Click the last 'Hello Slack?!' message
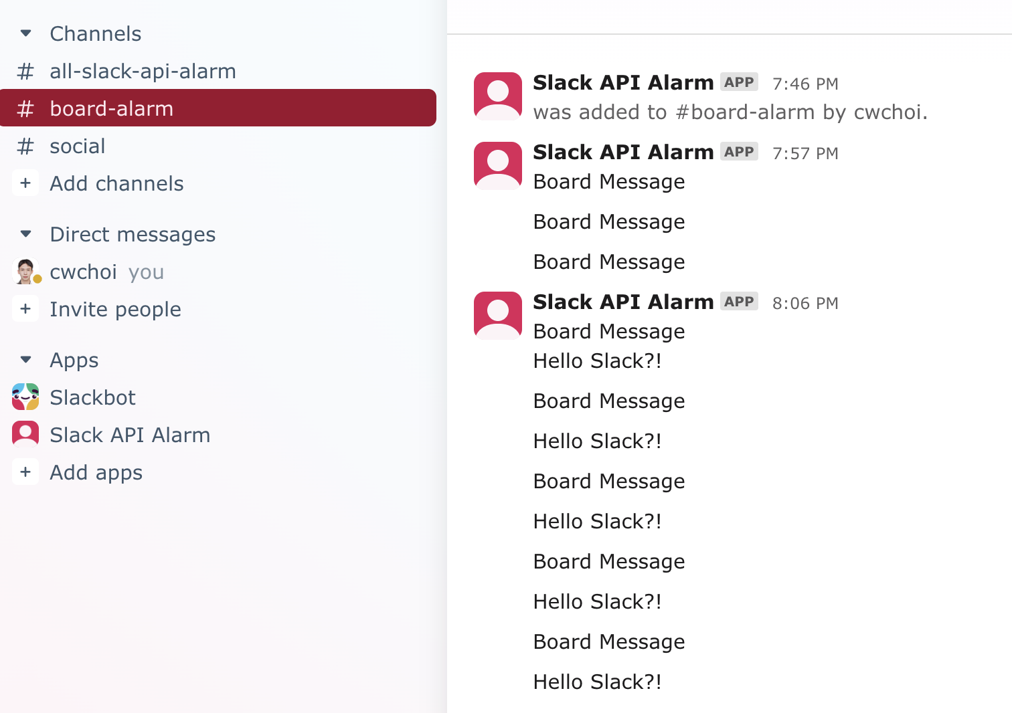 coord(597,682)
